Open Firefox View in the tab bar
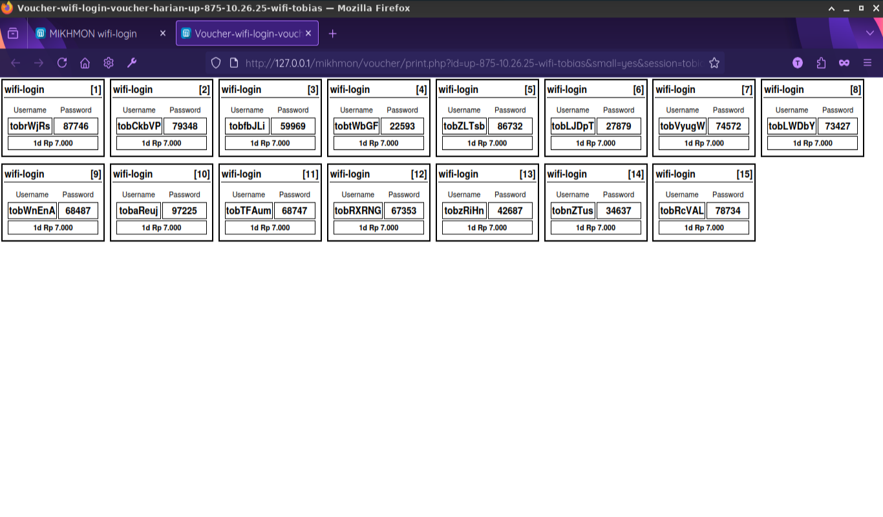 pyautogui.click(x=13, y=34)
